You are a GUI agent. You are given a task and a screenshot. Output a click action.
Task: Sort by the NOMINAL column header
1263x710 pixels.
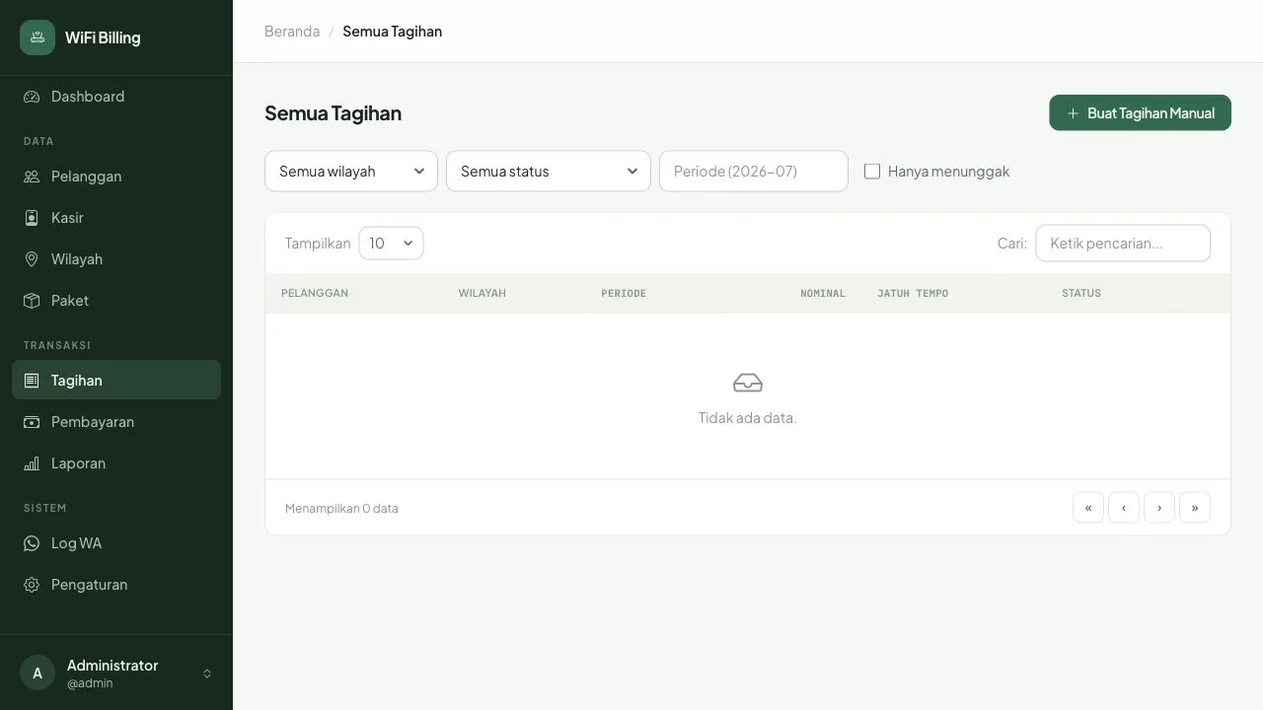point(823,294)
